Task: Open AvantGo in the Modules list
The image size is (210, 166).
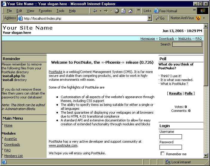Action: tap(10, 139)
